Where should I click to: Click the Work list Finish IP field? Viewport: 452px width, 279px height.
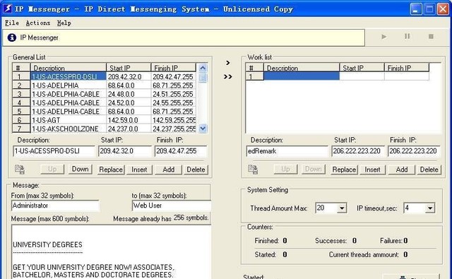tap(414, 151)
